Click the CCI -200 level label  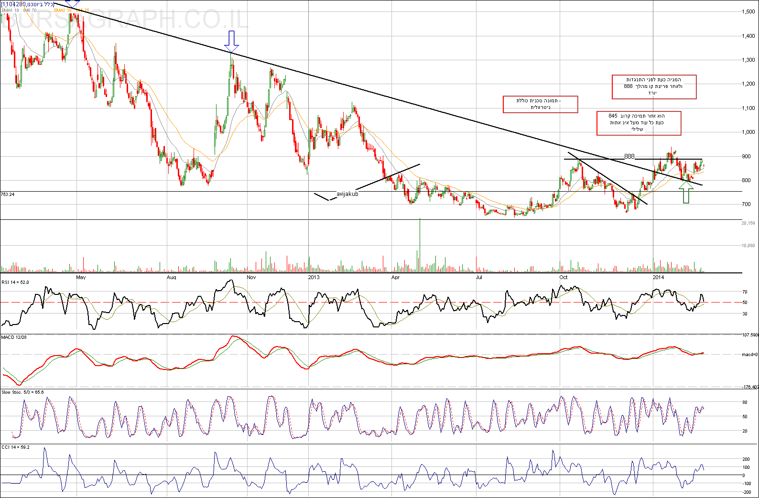pyautogui.click(x=747, y=492)
